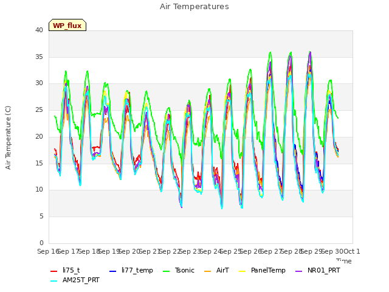The image size is (389, 292).
Task: Click the Air Temperature (C) axis label
Action: tap(8, 138)
